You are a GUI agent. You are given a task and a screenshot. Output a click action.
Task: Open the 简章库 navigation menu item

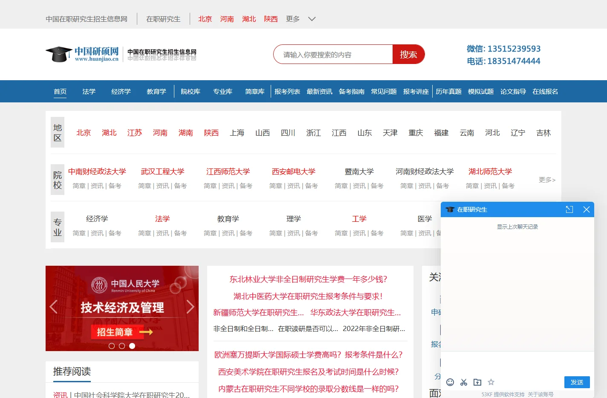pyautogui.click(x=255, y=92)
